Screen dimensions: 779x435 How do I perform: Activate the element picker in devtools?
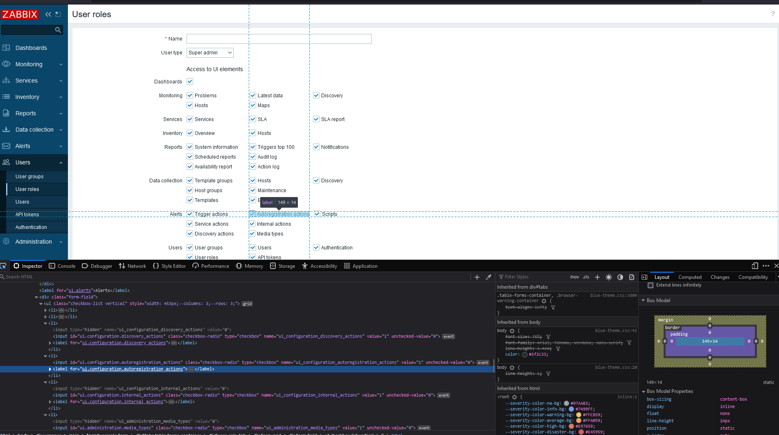click(x=4, y=266)
